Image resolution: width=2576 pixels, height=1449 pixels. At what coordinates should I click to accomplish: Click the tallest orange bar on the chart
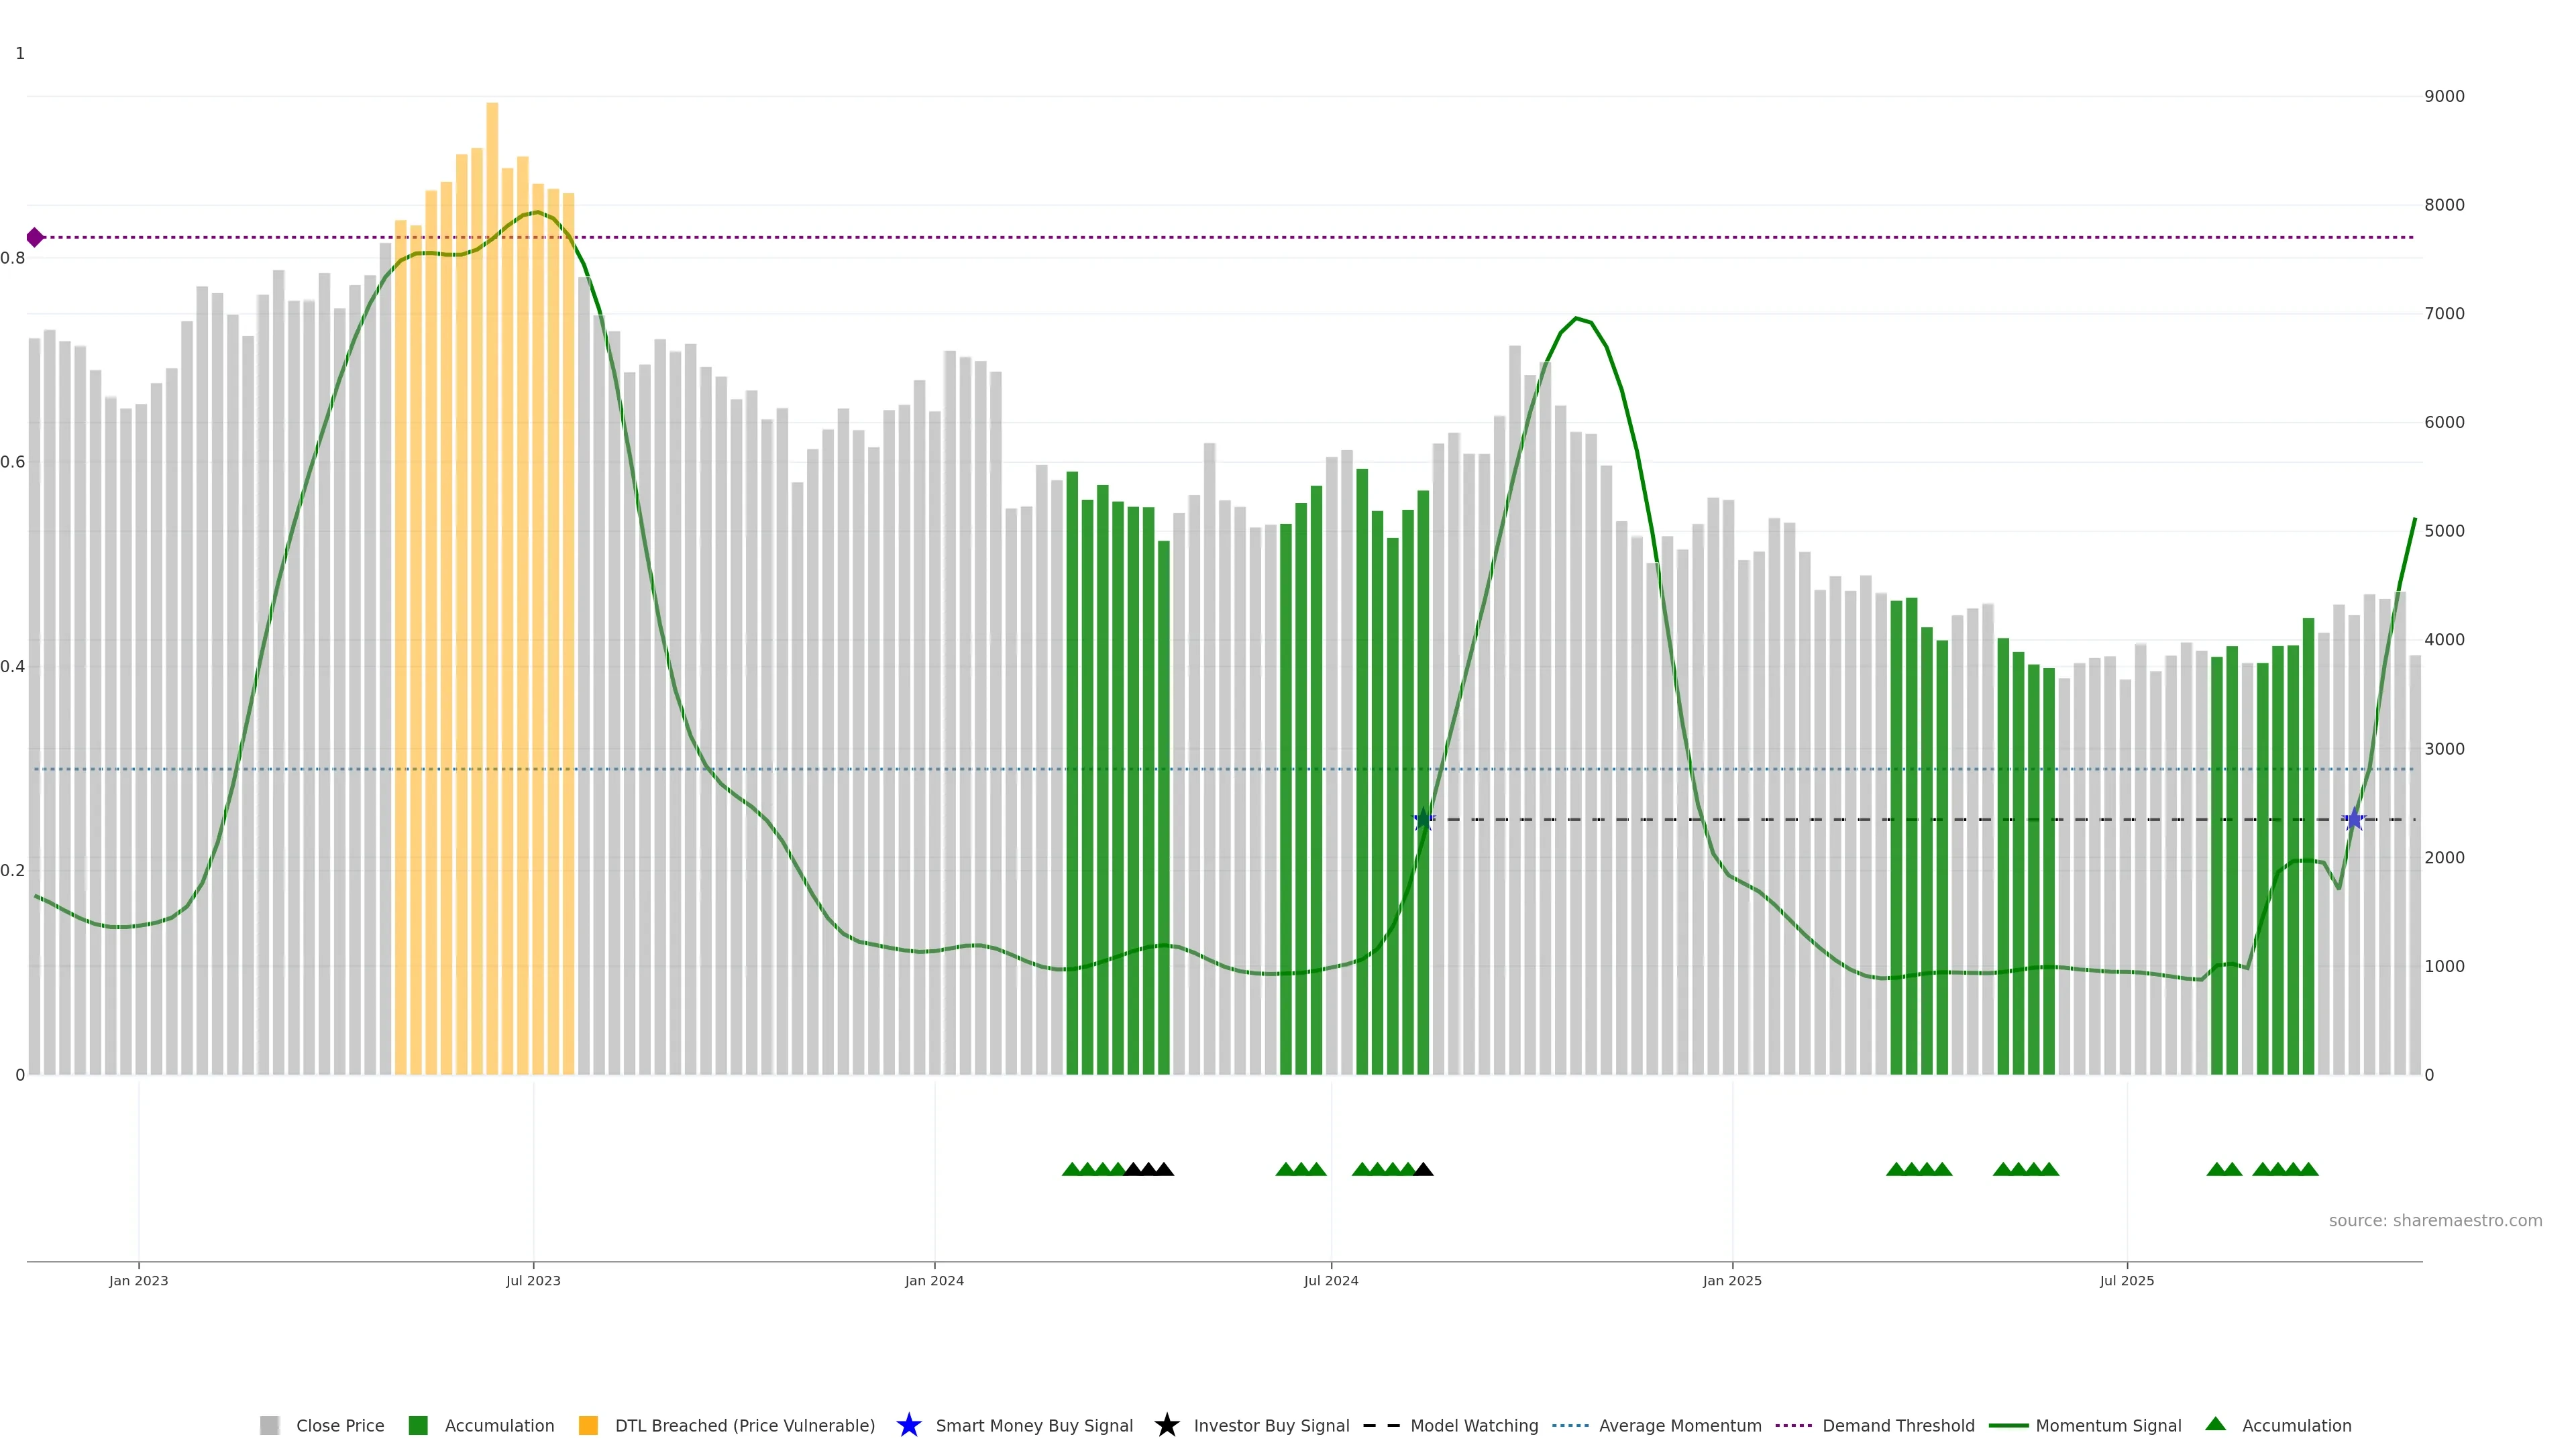click(492, 500)
